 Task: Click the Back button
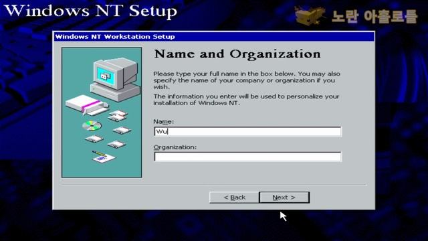tap(234, 197)
